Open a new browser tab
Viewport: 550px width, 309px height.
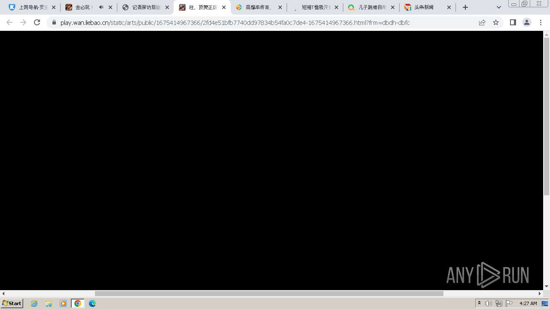(465, 7)
